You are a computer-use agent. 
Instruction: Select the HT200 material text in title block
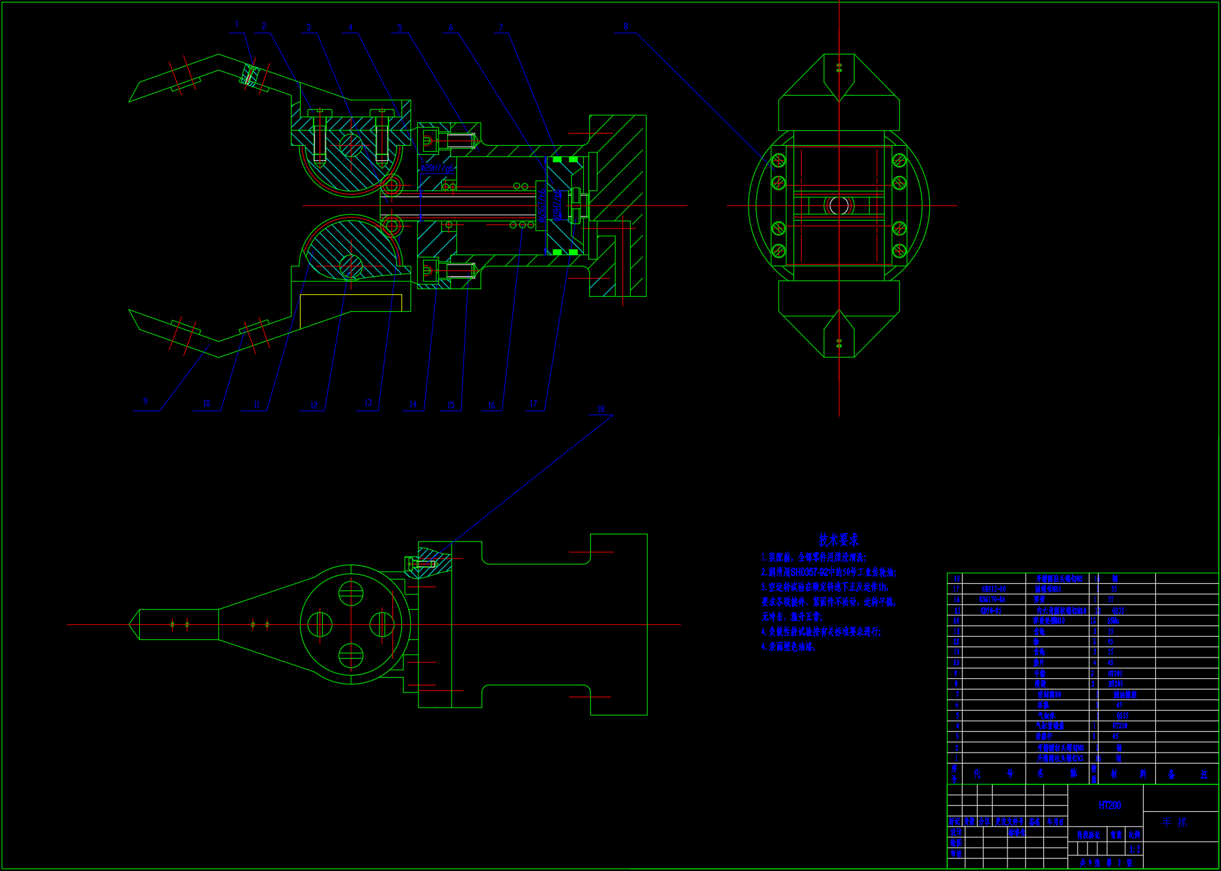[x=1110, y=806]
